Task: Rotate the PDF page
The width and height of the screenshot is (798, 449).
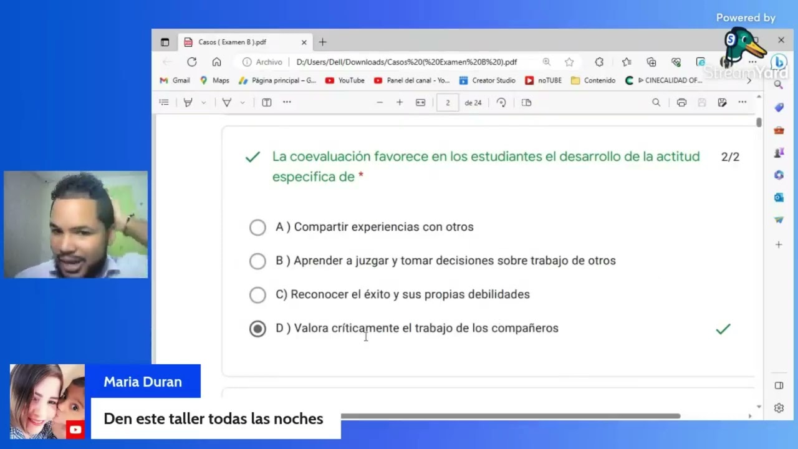Action: (501, 102)
